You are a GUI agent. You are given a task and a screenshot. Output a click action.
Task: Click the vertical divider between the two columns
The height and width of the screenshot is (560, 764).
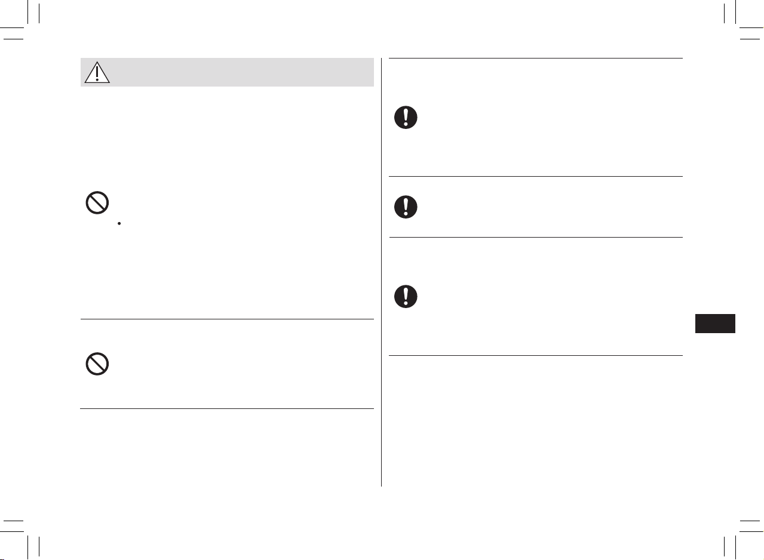(381, 272)
